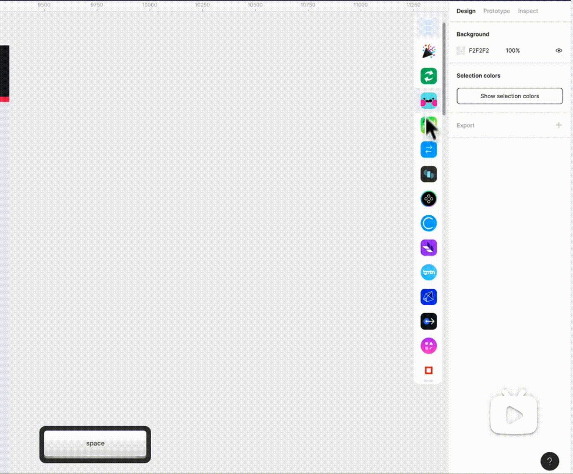
Task: Edit the F2F2F2 background hex value
Action: coord(479,50)
